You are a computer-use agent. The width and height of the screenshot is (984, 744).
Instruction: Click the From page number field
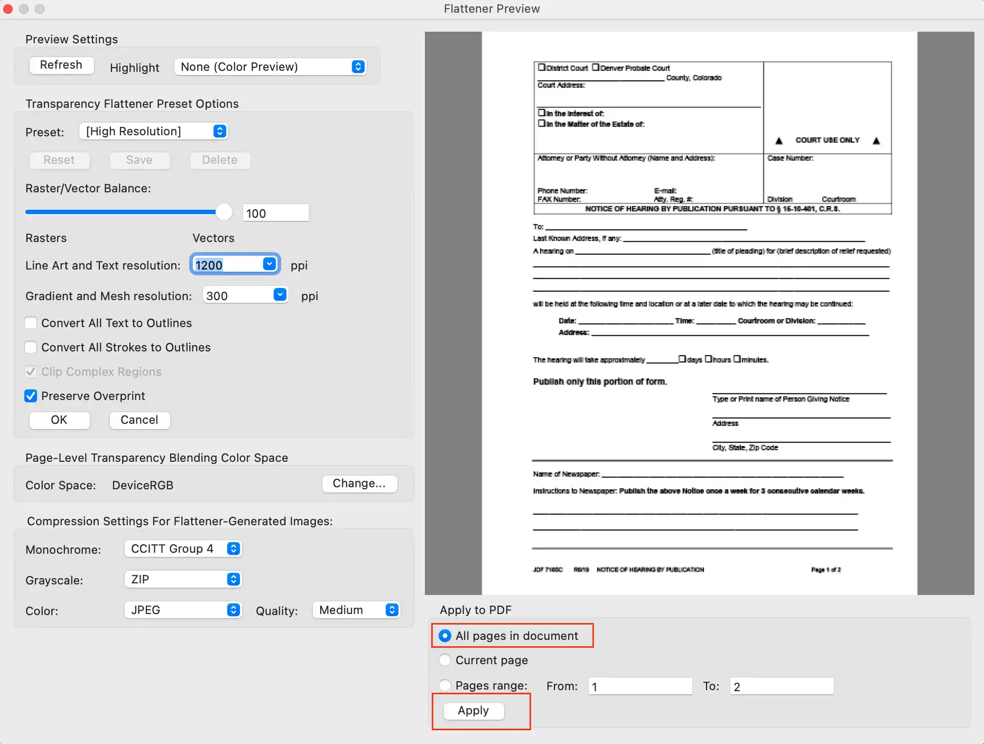639,685
